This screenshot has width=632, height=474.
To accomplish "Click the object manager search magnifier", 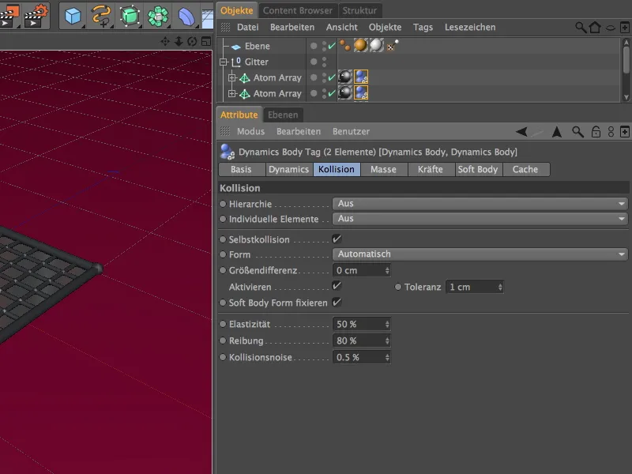I will 581,28.
